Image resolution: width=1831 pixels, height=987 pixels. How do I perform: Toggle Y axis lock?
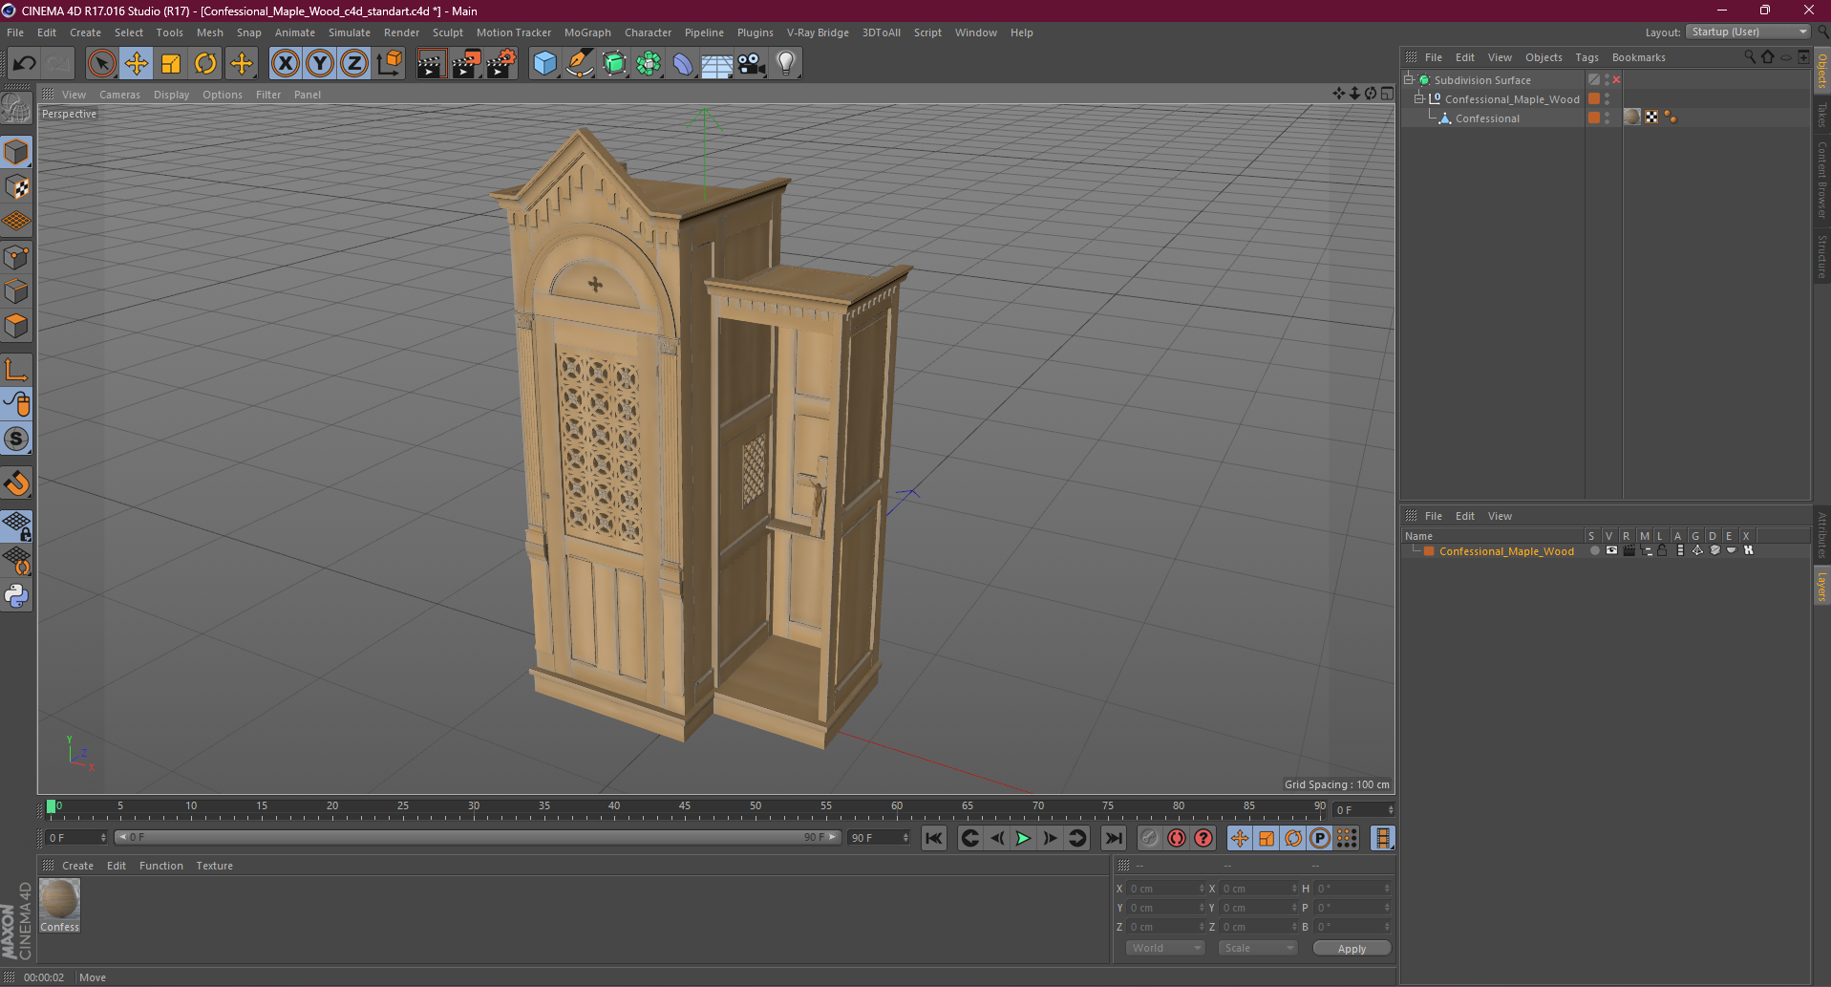[x=320, y=63]
